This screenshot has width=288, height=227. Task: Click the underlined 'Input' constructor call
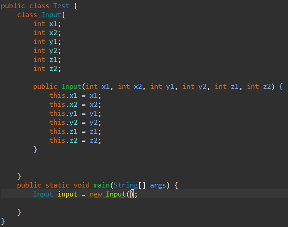point(116,195)
